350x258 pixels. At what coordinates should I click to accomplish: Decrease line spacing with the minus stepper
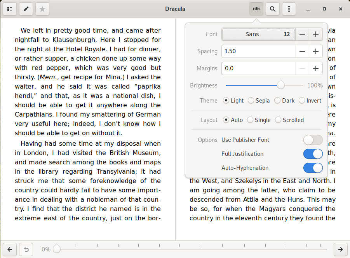302,51
